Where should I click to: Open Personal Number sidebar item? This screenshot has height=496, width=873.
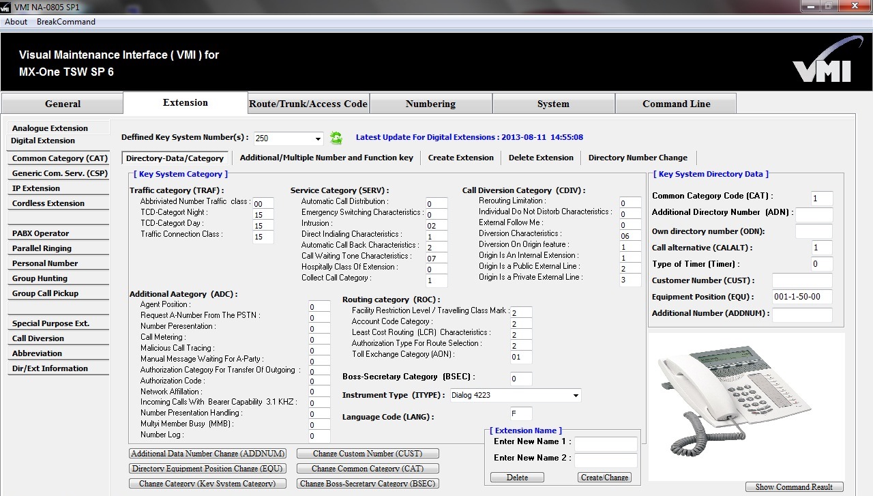(x=59, y=263)
